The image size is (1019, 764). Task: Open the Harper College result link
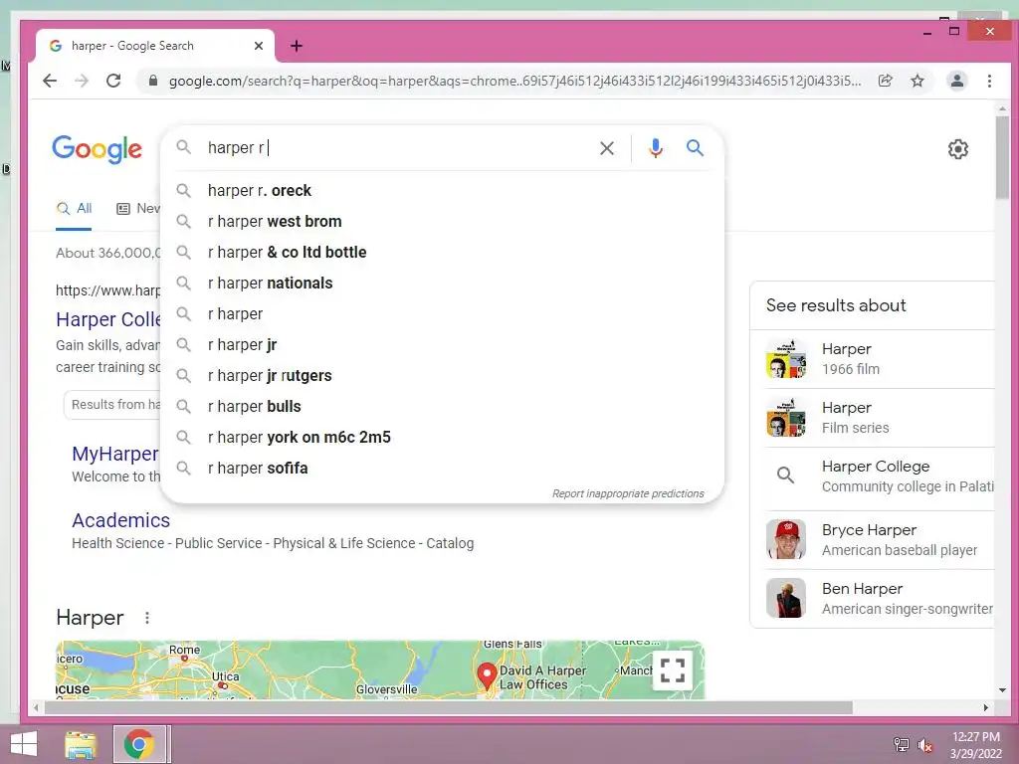coord(107,319)
